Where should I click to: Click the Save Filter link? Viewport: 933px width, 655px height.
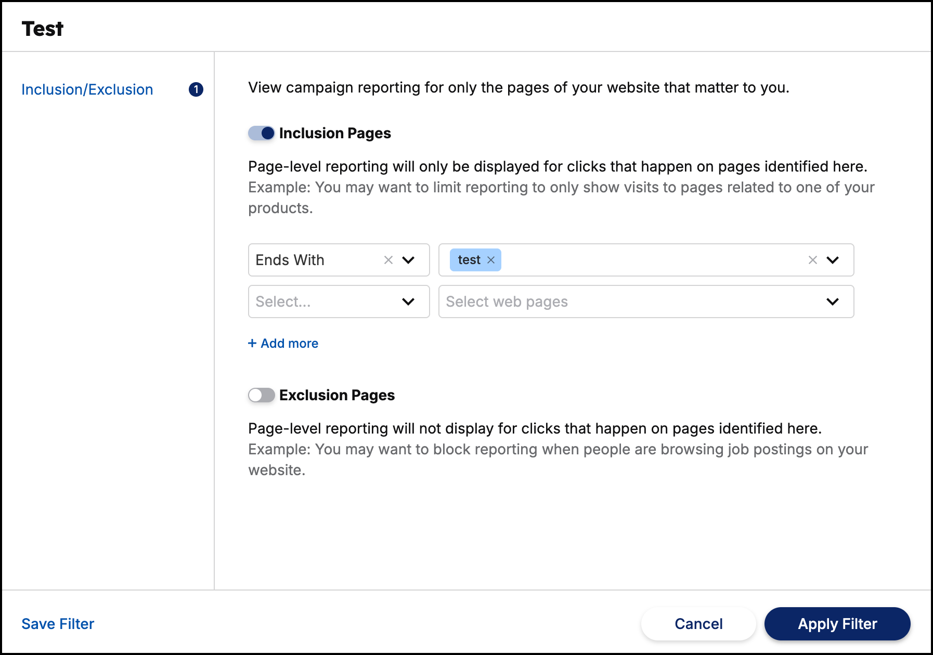tap(58, 624)
